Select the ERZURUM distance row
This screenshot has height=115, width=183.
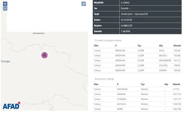click(137, 89)
